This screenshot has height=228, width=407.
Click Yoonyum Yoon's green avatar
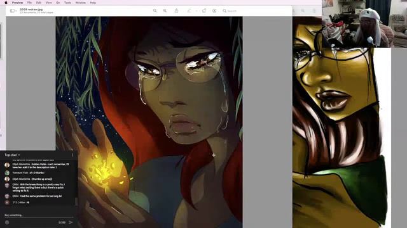pos(7,173)
